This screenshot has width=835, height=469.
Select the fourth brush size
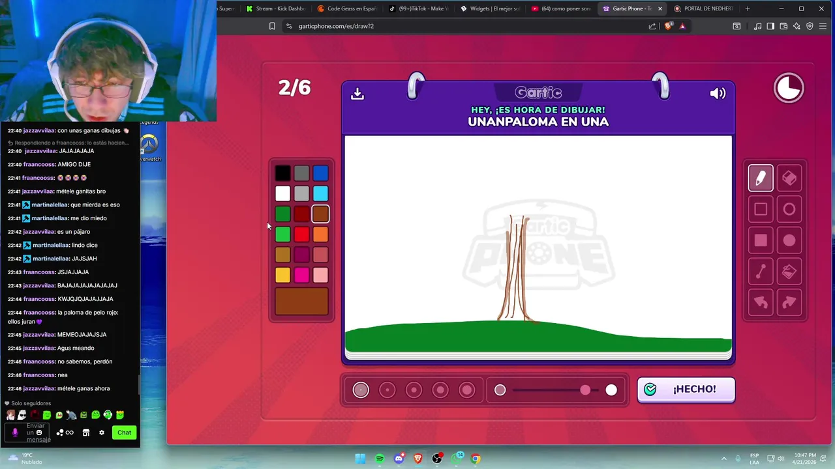[x=440, y=390]
